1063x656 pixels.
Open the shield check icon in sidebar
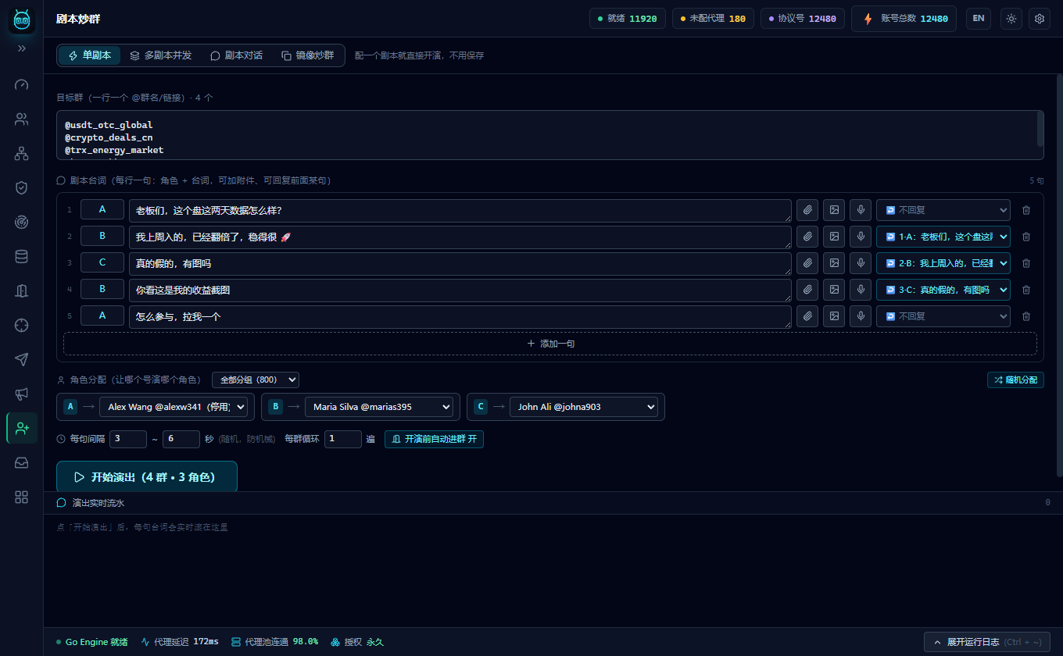tap(22, 187)
